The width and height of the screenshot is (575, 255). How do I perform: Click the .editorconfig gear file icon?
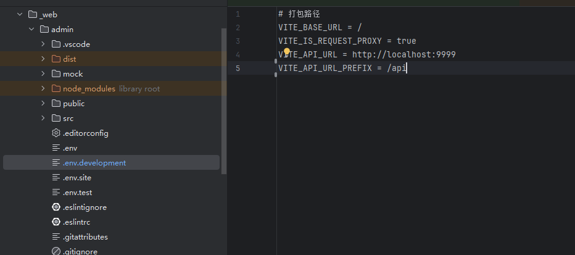56,133
